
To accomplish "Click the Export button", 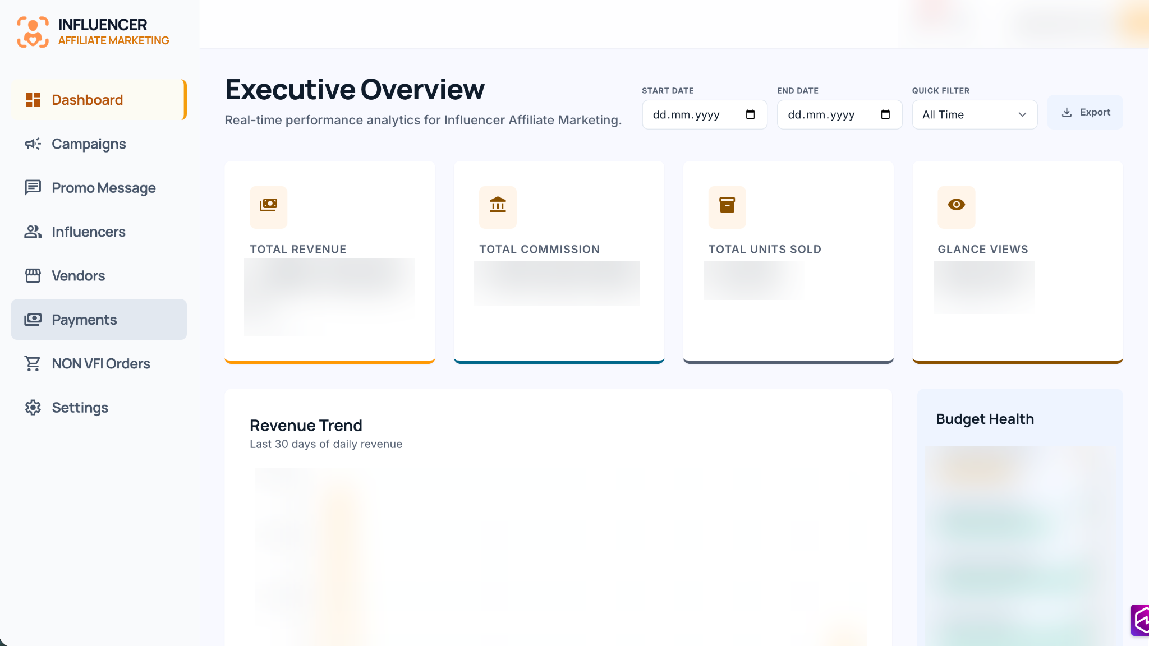I will click(1085, 112).
